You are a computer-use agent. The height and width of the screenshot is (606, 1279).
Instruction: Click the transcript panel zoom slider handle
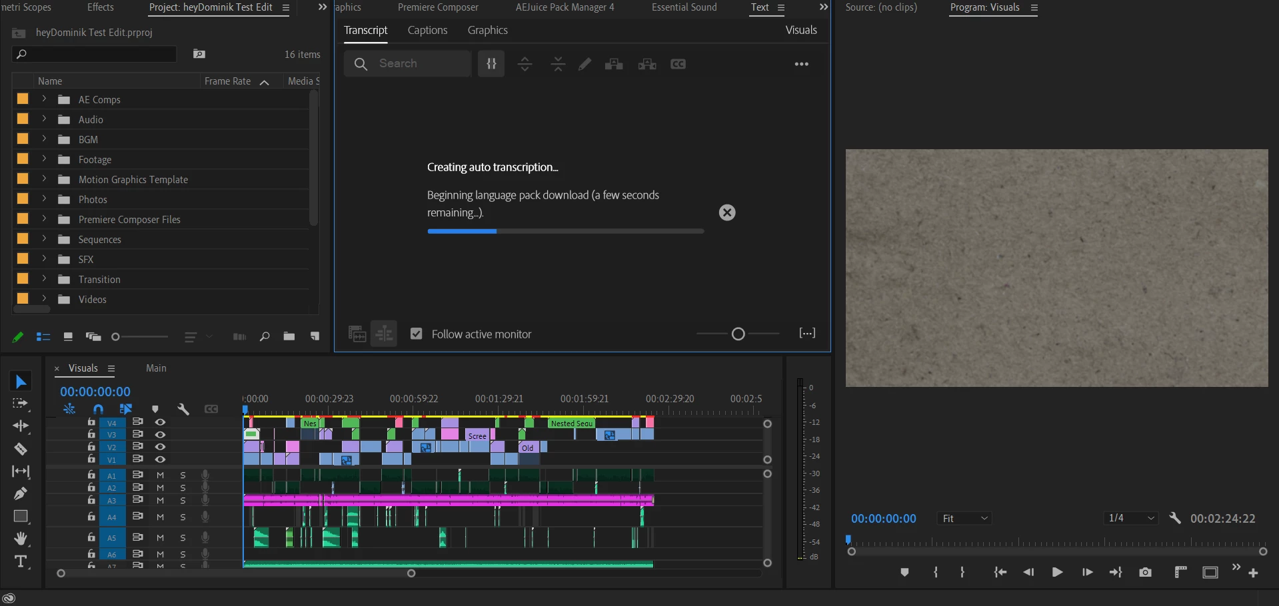tap(738, 334)
